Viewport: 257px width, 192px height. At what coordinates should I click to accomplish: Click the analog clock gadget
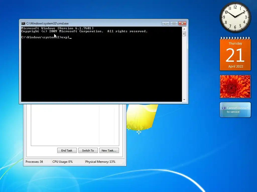pos(235,17)
